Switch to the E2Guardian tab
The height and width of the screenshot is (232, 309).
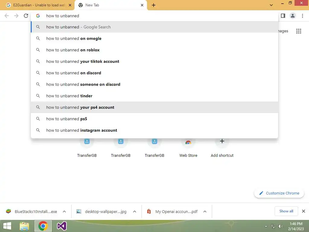click(x=37, y=5)
